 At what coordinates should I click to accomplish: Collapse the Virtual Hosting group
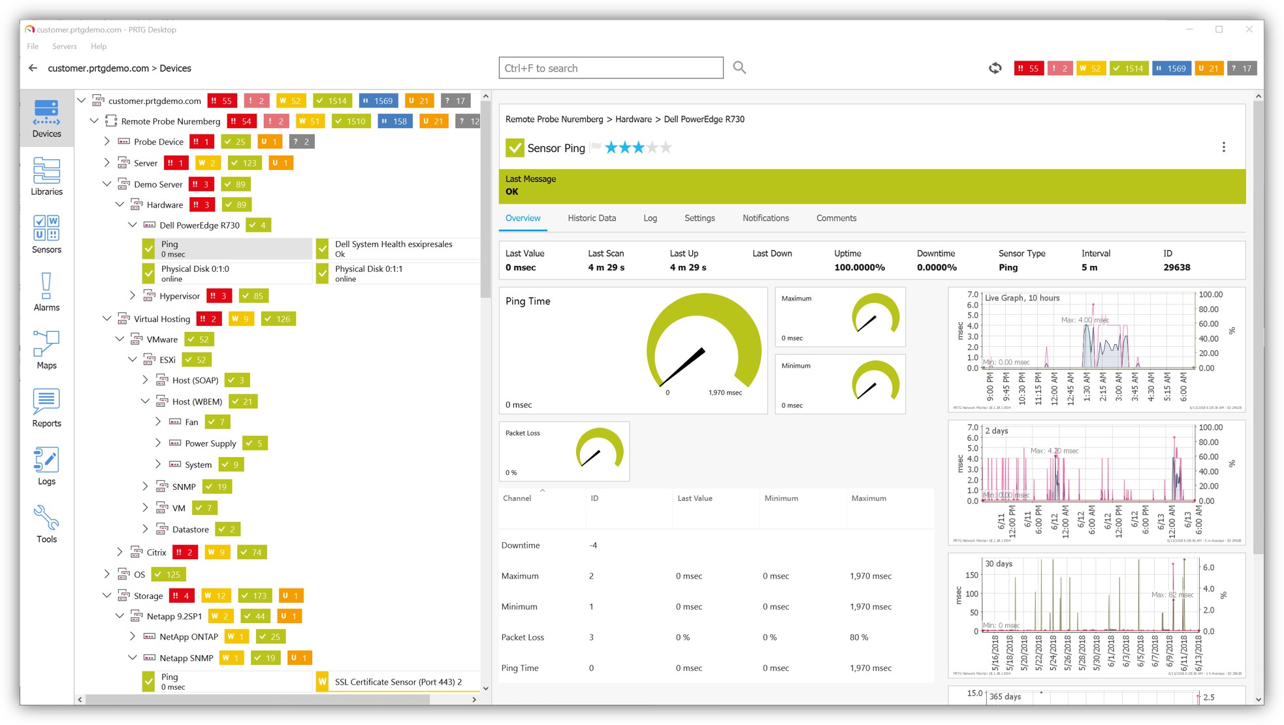107,319
